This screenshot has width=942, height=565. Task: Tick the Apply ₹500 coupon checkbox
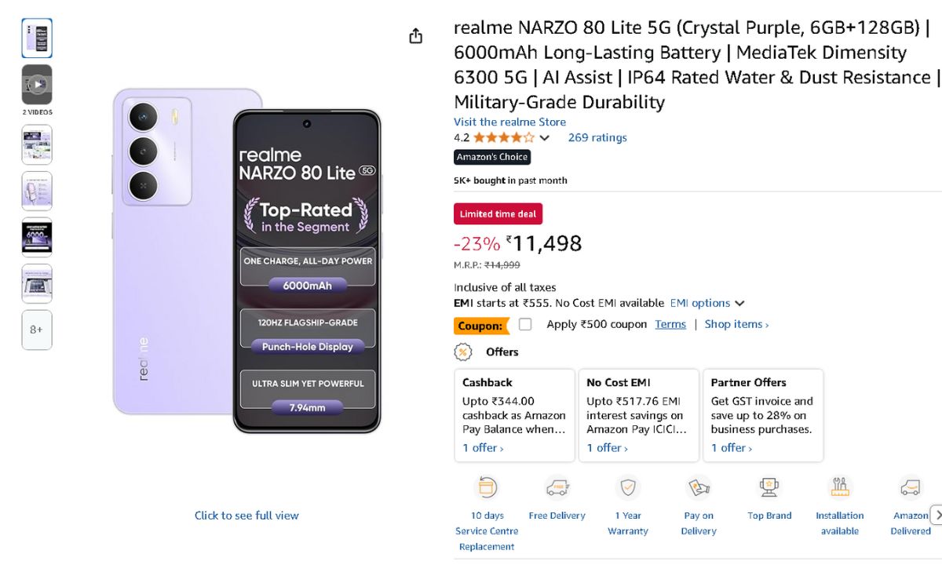click(525, 324)
